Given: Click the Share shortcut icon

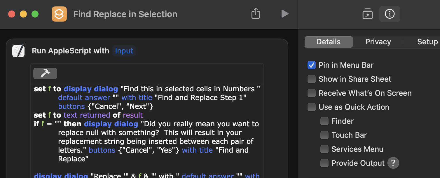Looking at the screenshot, I should tap(256, 14).
